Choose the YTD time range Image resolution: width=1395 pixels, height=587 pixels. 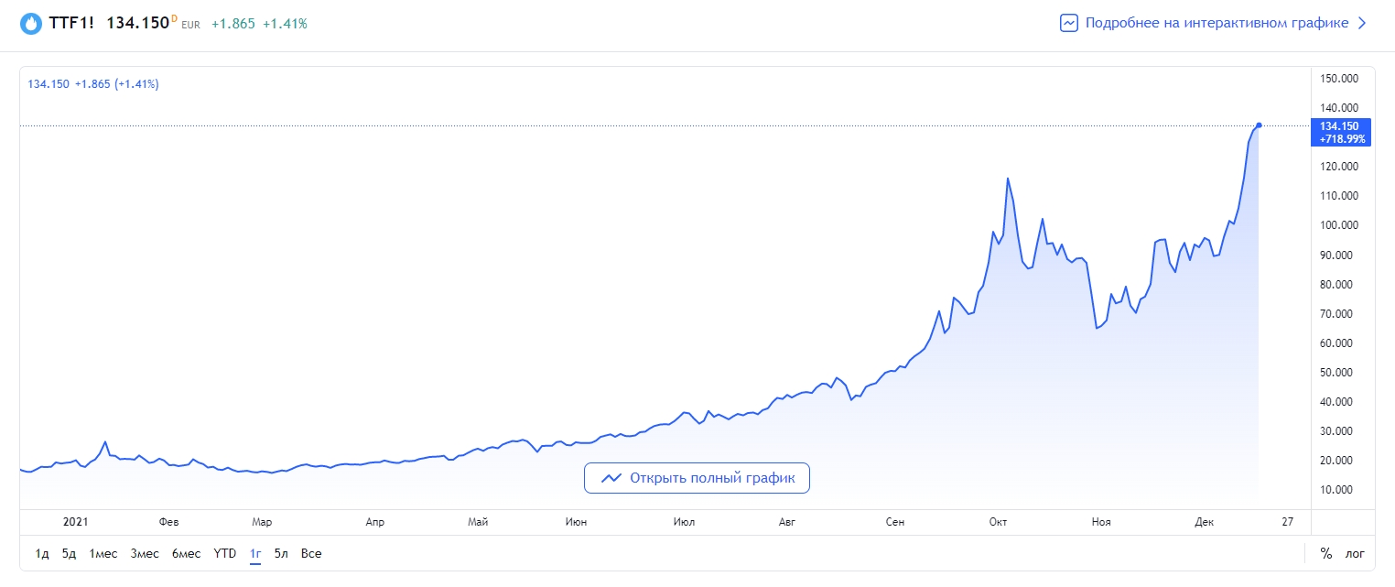click(x=225, y=553)
